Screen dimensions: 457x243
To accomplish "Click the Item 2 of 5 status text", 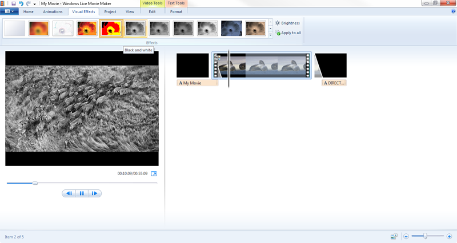I will 14,237.
